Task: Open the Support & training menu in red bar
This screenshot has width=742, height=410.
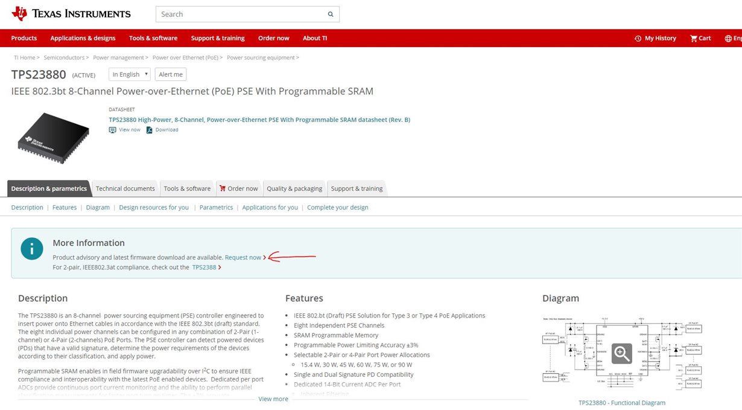Action: (218, 38)
